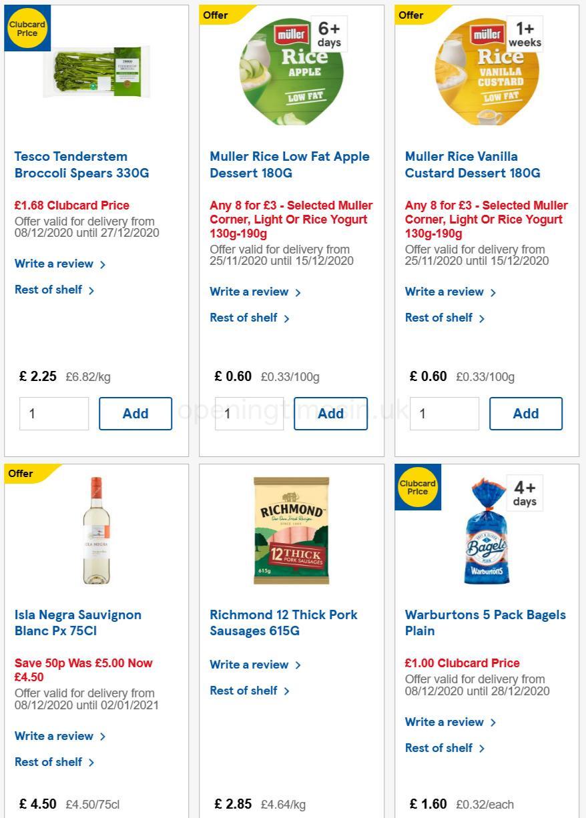Image resolution: width=586 pixels, height=818 pixels.
Task: Click the Richmond sausages product image
Action: point(291,530)
